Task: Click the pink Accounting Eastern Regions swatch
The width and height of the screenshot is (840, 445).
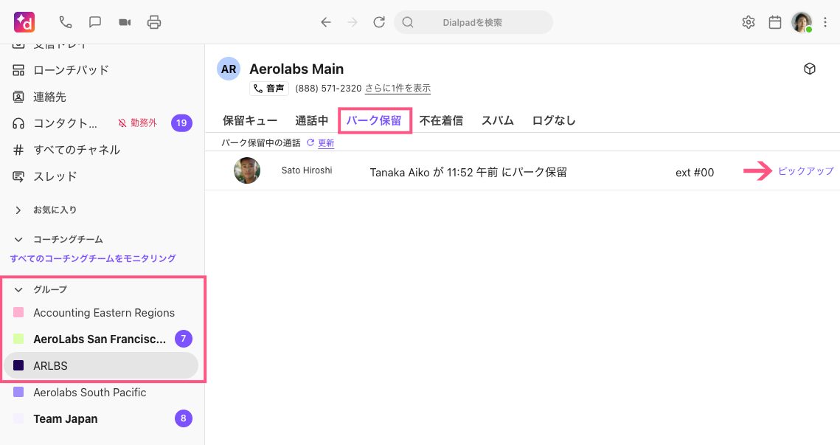Action: tap(18, 312)
